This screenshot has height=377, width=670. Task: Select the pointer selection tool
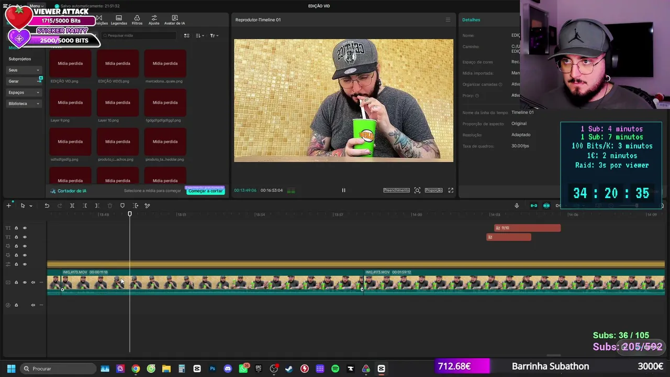tap(23, 206)
